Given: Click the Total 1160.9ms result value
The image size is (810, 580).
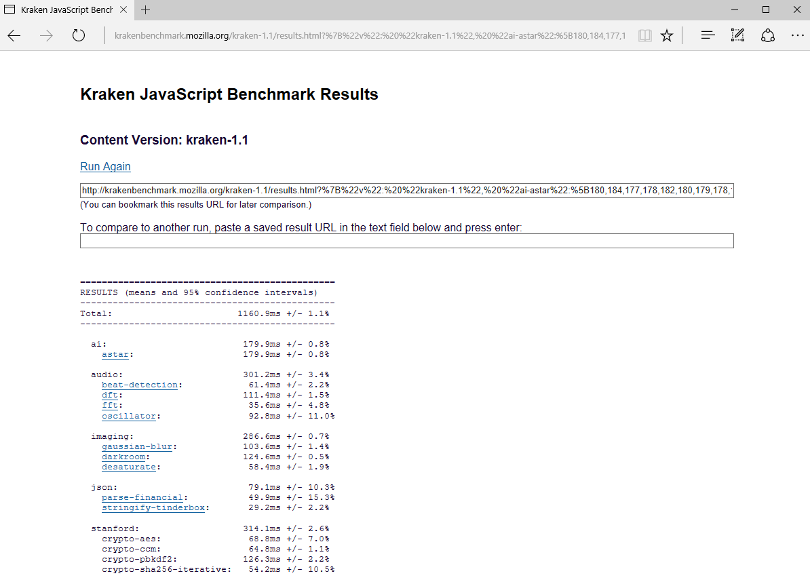Looking at the screenshot, I should point(259,313).
